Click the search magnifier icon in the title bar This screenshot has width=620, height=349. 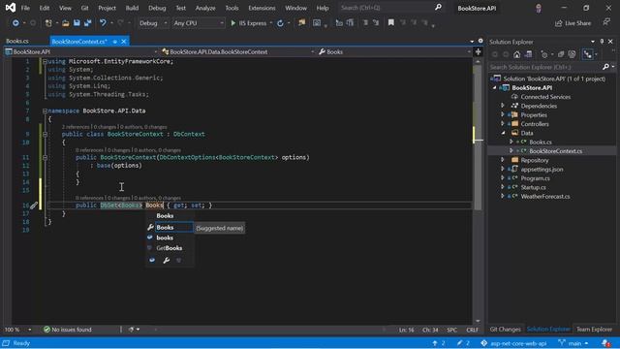[438, 8]
